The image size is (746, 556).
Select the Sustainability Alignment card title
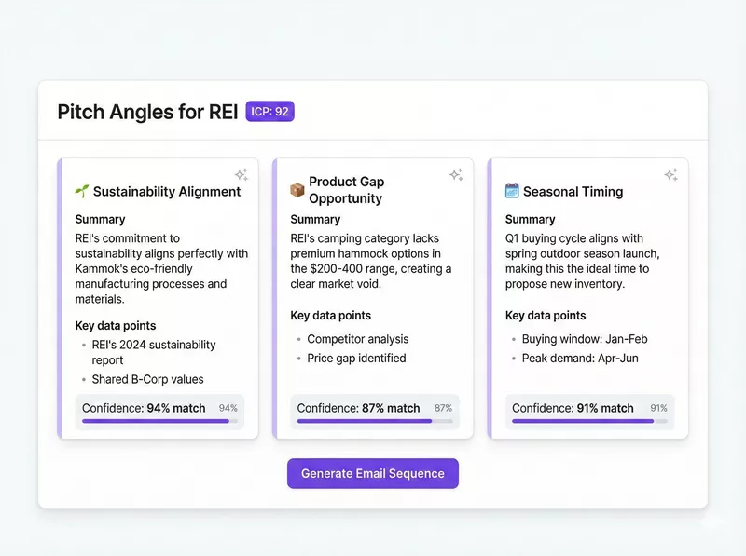pos(167,192)
